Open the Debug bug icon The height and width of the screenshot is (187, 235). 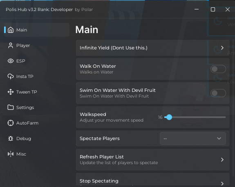[11, 138]
